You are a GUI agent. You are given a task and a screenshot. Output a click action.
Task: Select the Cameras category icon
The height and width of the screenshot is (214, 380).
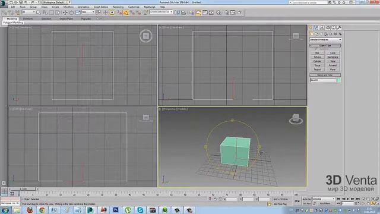[326, 34]
